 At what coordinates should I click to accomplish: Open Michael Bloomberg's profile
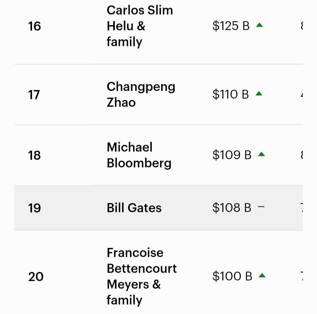[139, 155]
